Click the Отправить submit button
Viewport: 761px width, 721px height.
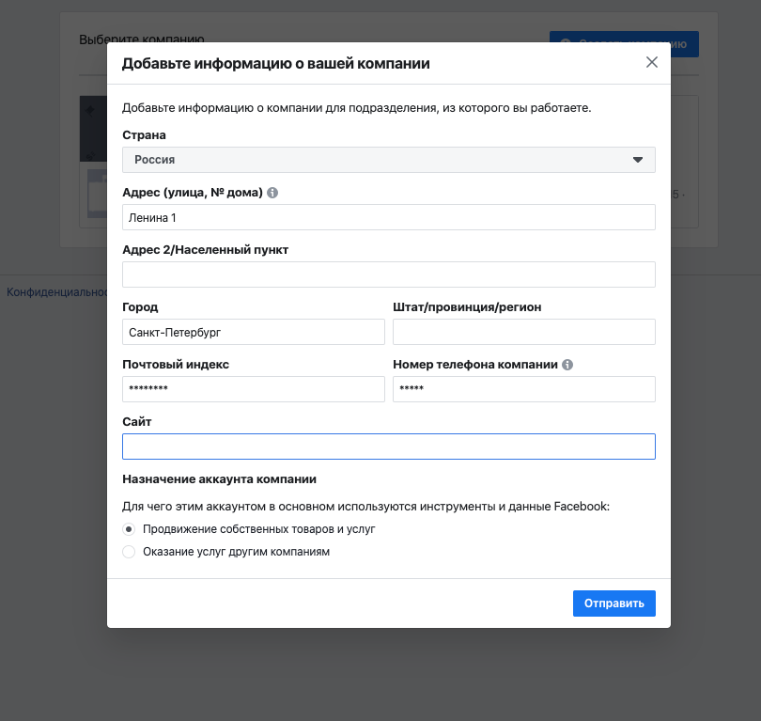coord(613,603)
